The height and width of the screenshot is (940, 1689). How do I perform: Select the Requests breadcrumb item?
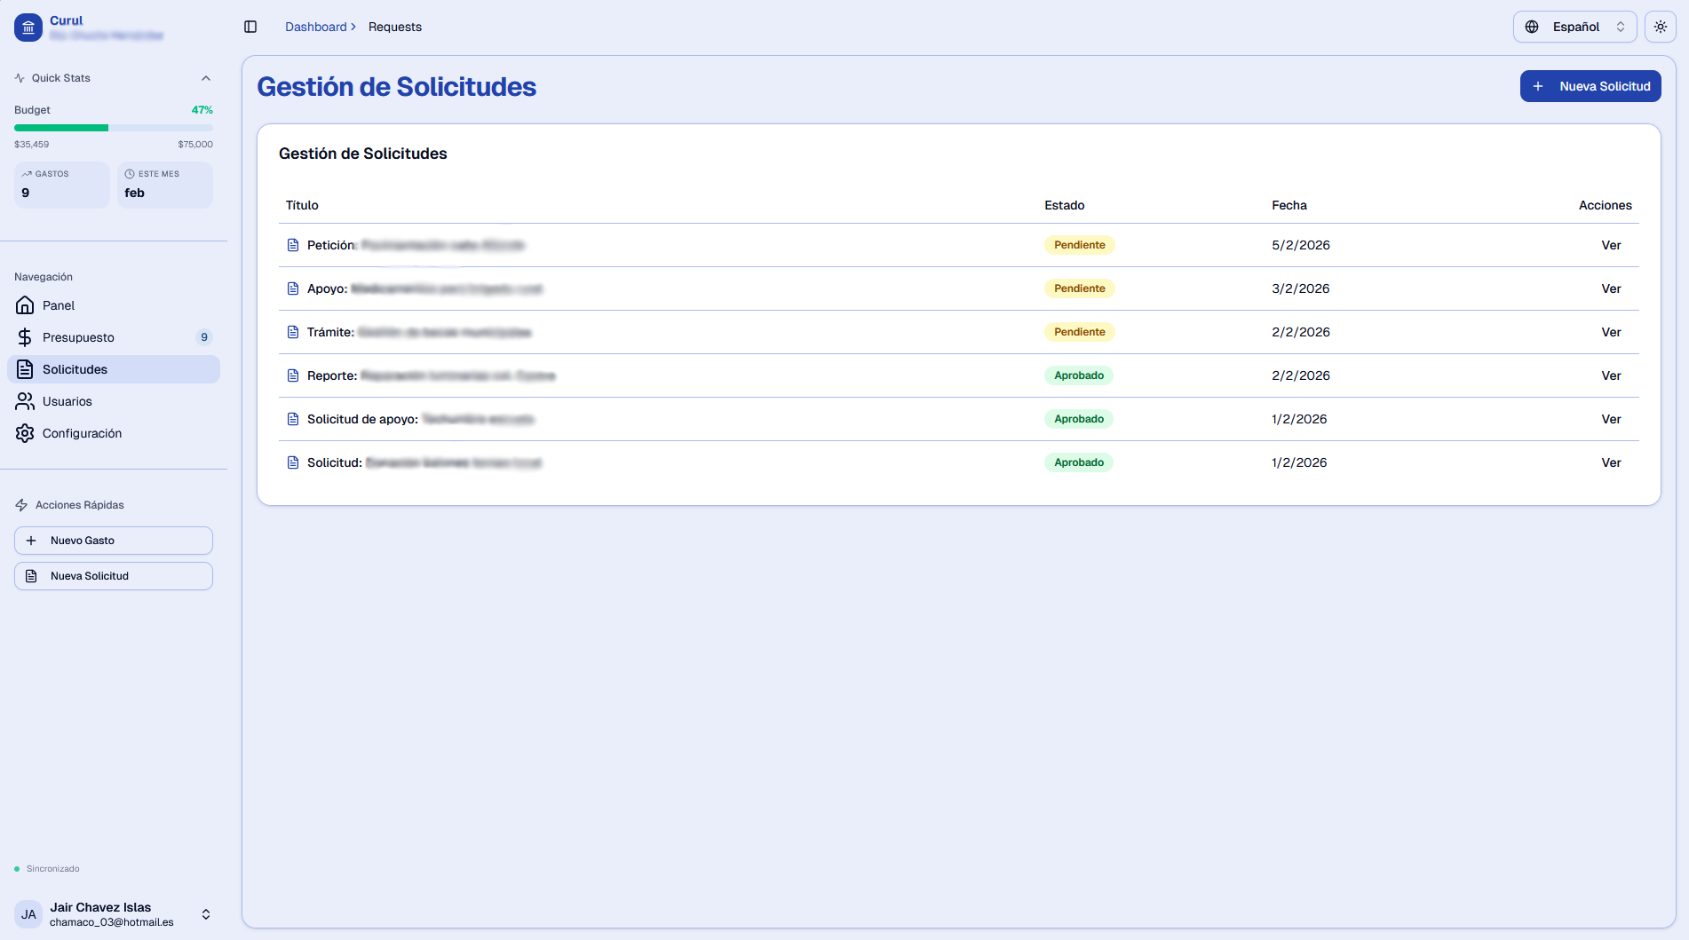pyautogui.click(x=394, y=27)
